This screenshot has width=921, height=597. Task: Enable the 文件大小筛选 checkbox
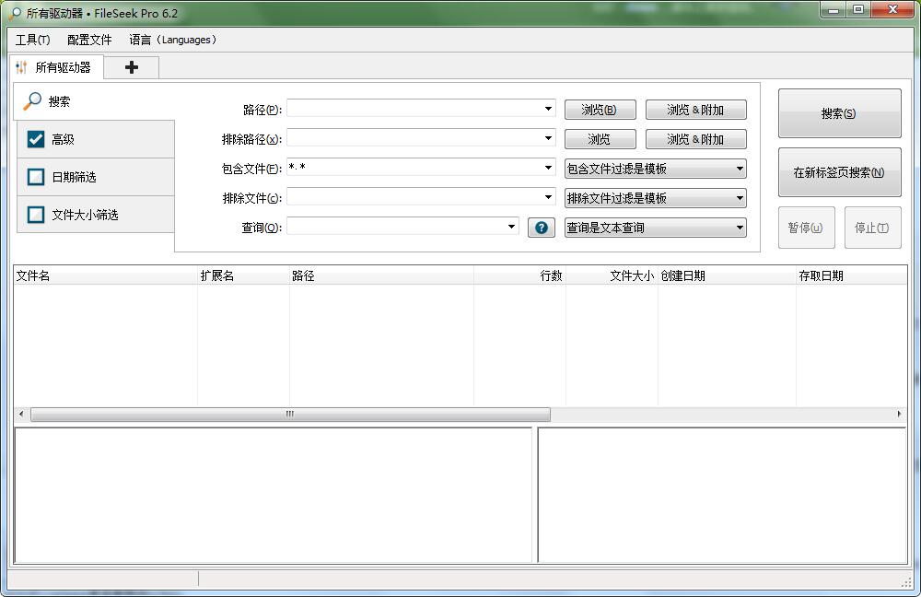[36, 215]
